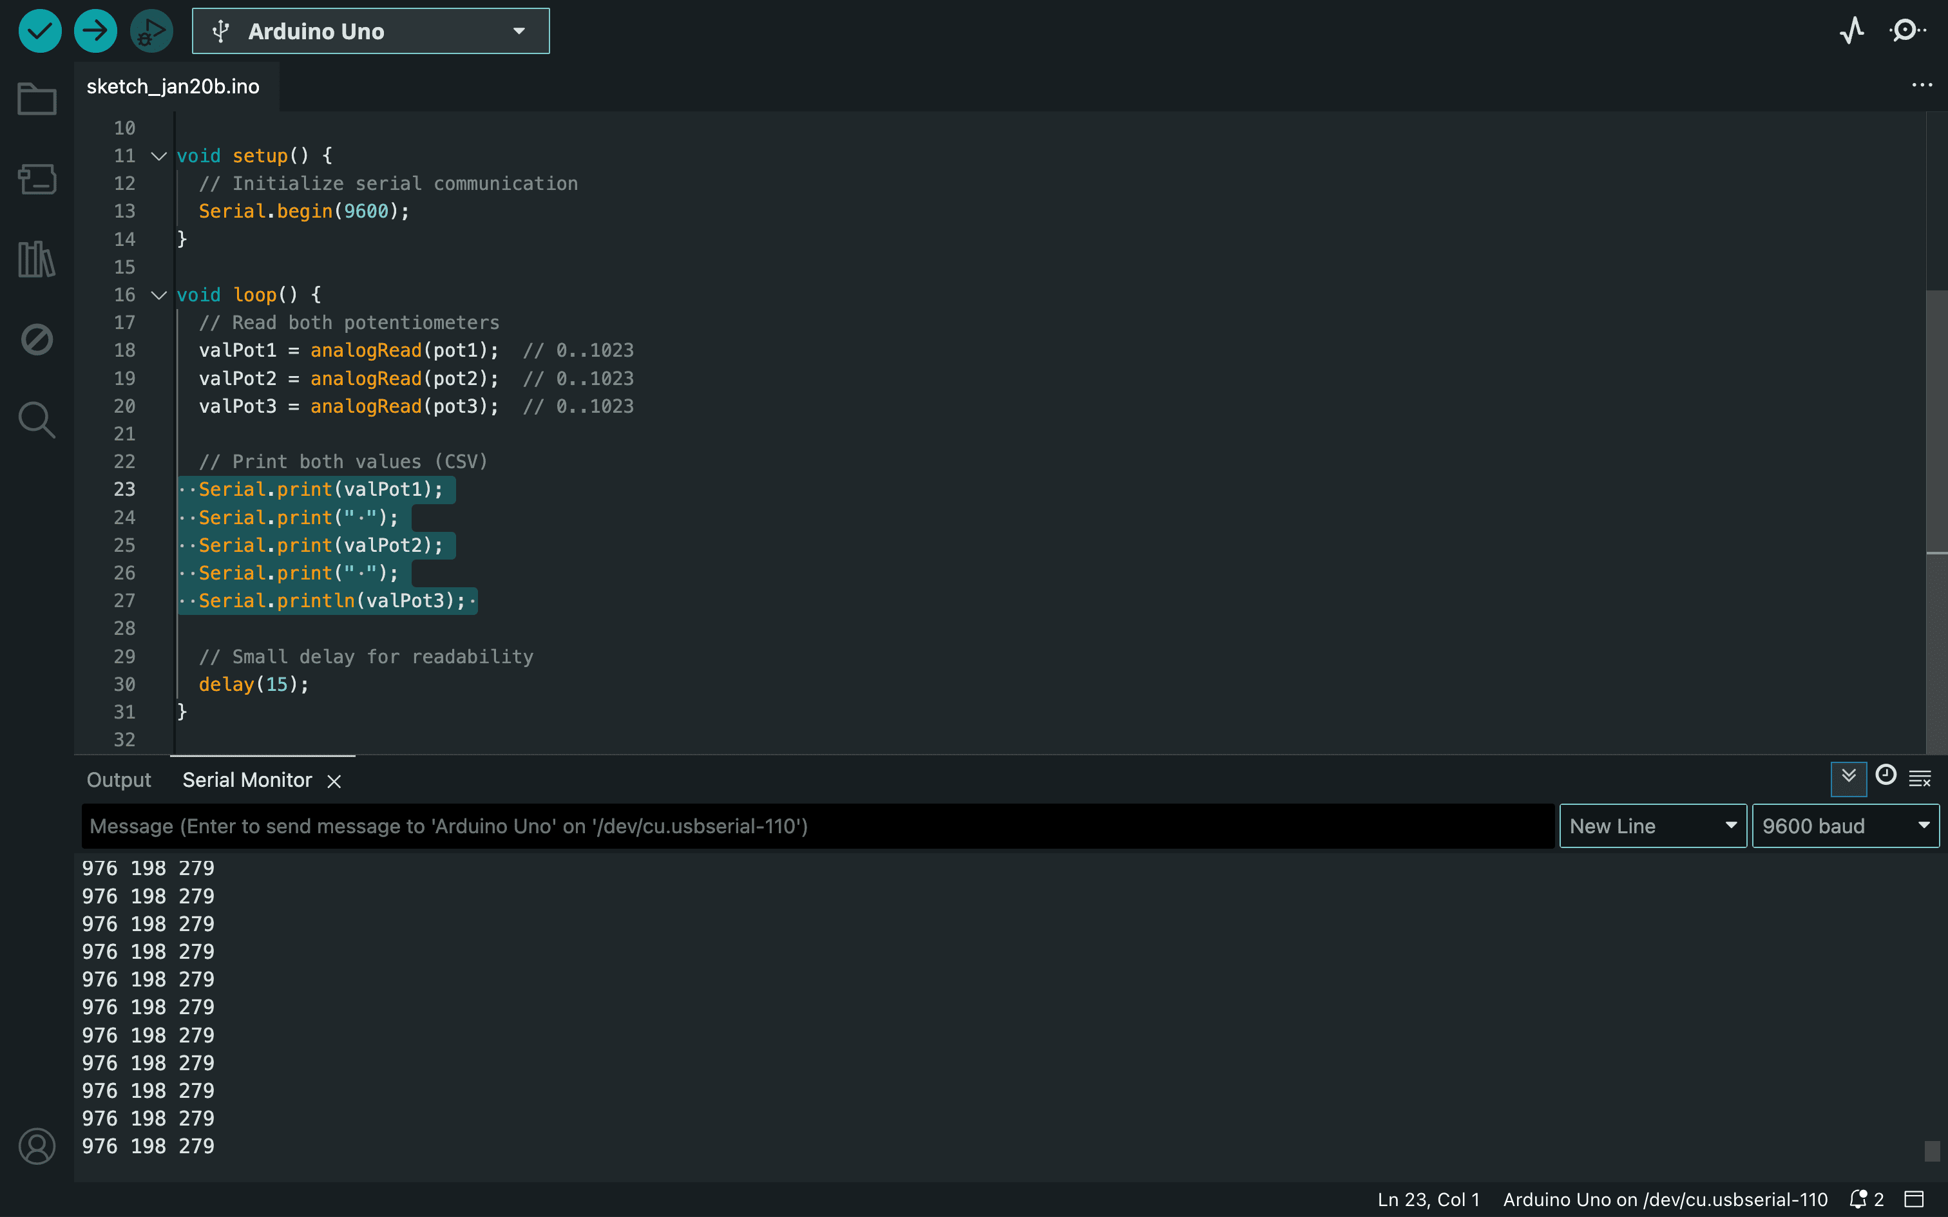Open Library Manager books icon
The image size is (1948, 1217).
pos(37,259)
